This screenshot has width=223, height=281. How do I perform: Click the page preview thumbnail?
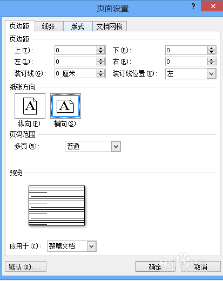57,205
